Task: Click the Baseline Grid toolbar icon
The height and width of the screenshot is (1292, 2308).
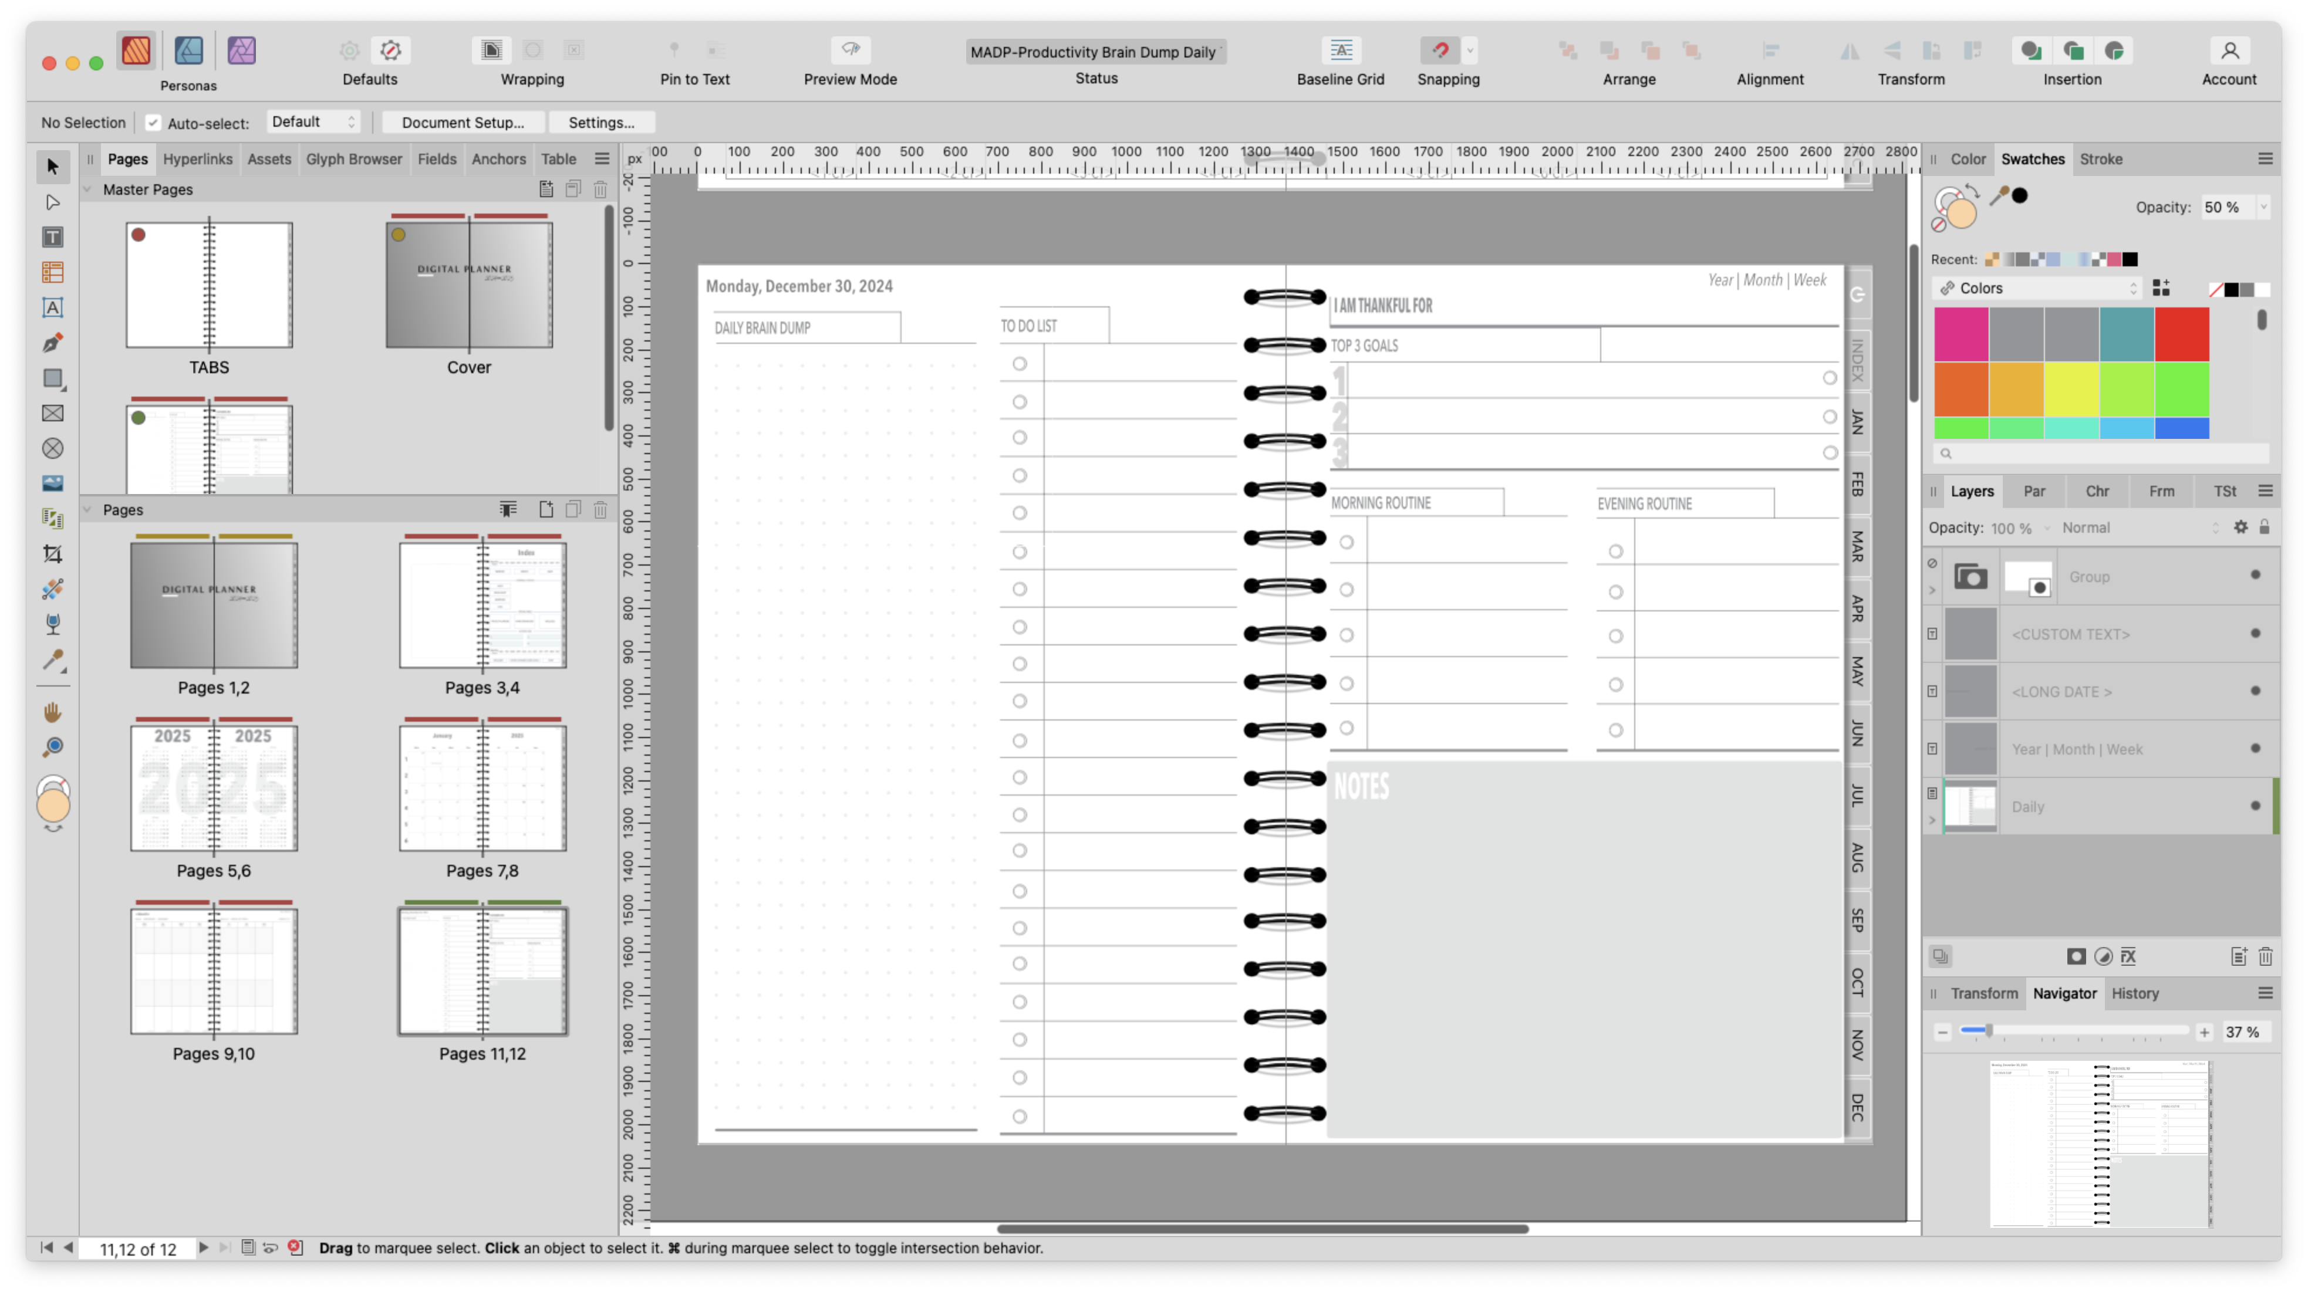Action: click(1340, 51)
